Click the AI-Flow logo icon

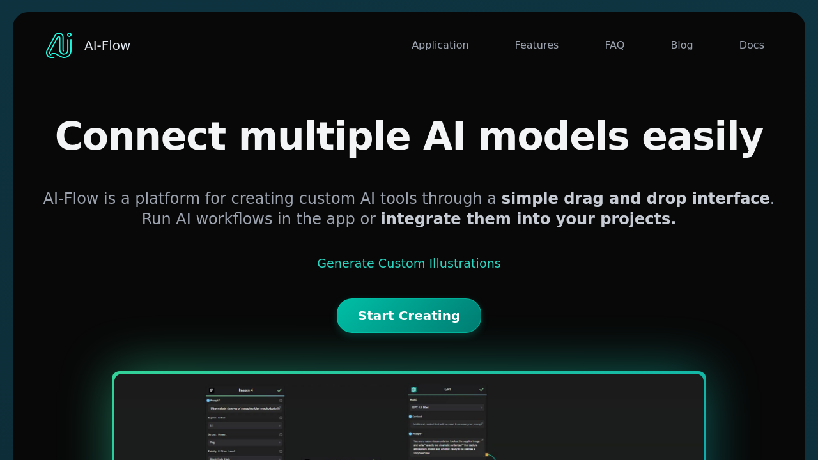coord(58,45)
